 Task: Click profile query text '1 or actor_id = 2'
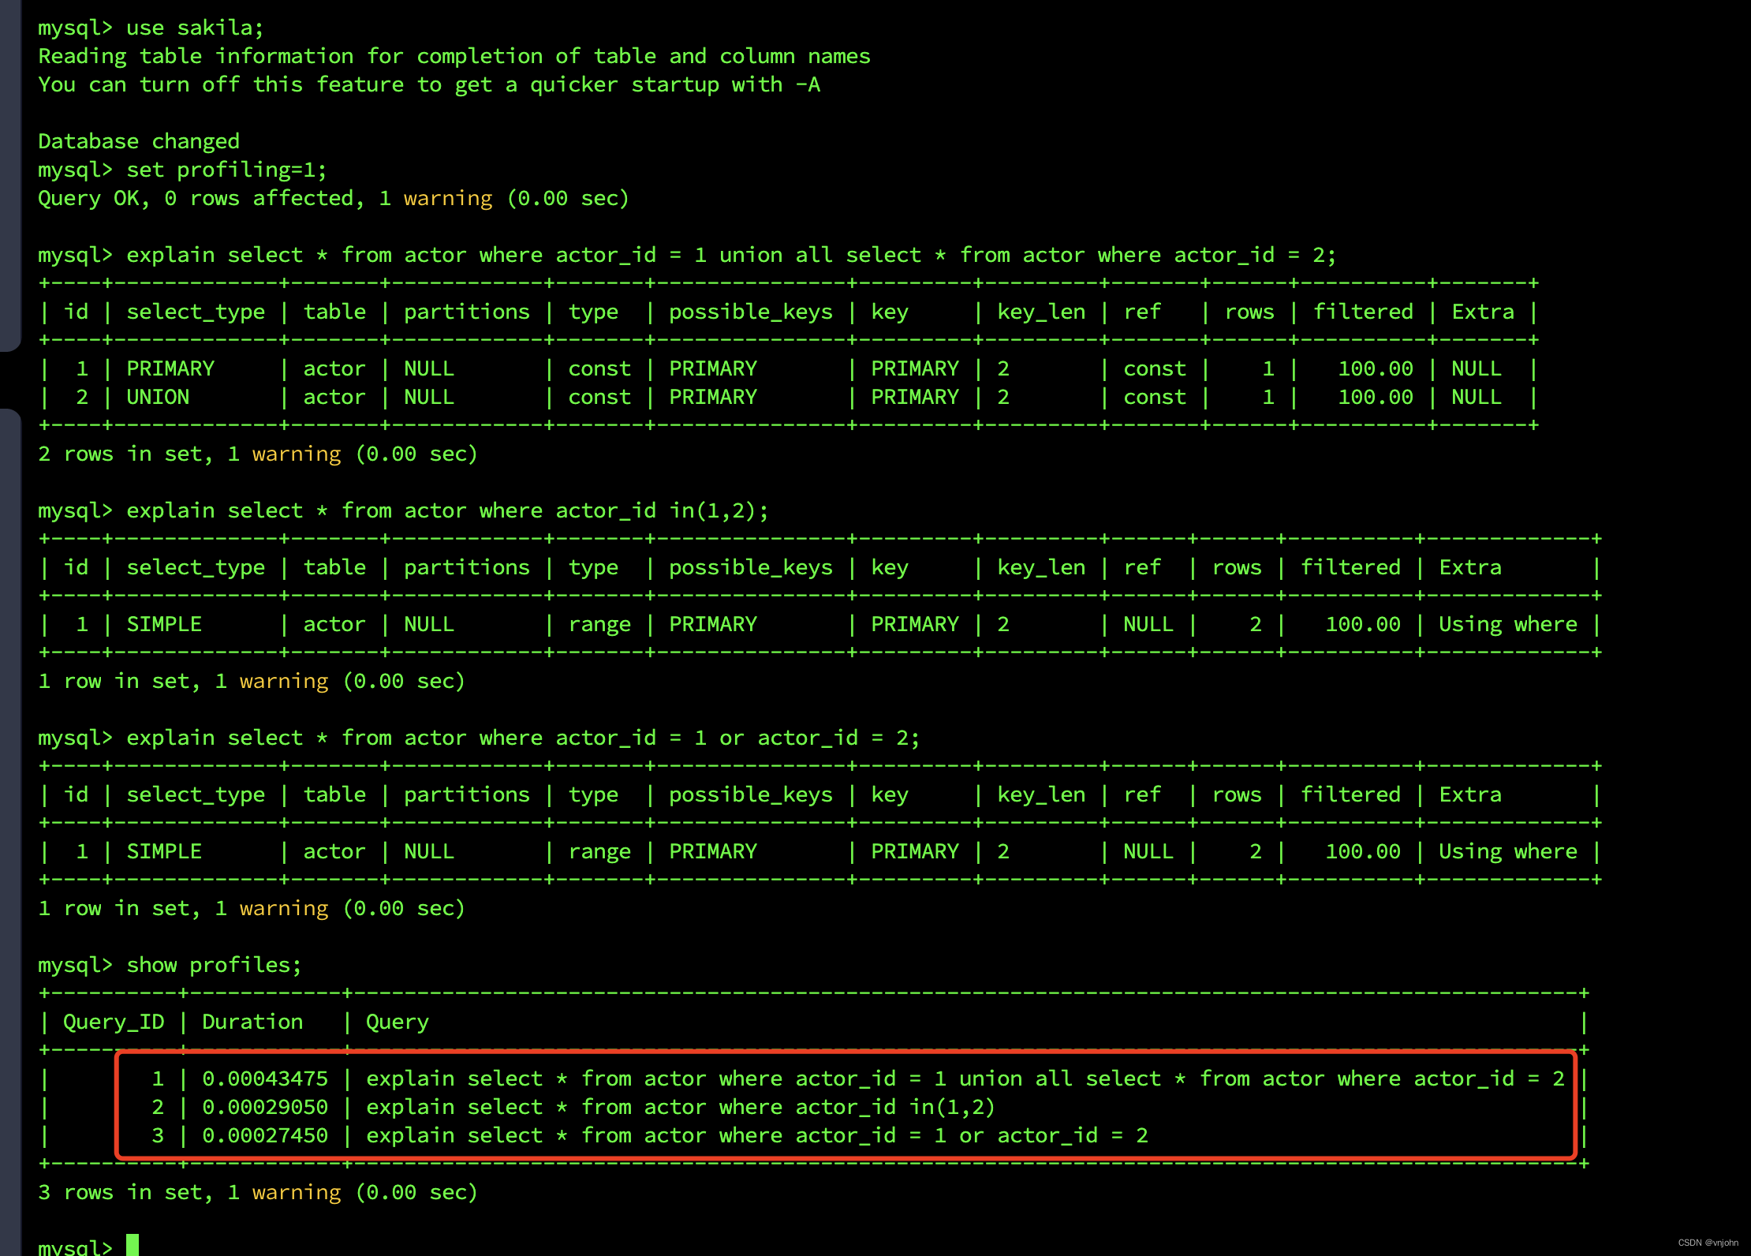click(x=1041, y=1135)
